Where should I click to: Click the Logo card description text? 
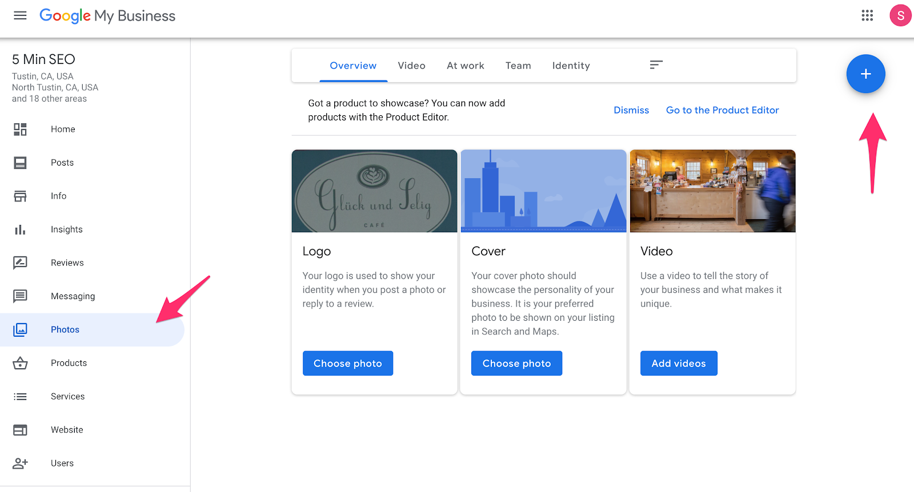tap(374, 290)
